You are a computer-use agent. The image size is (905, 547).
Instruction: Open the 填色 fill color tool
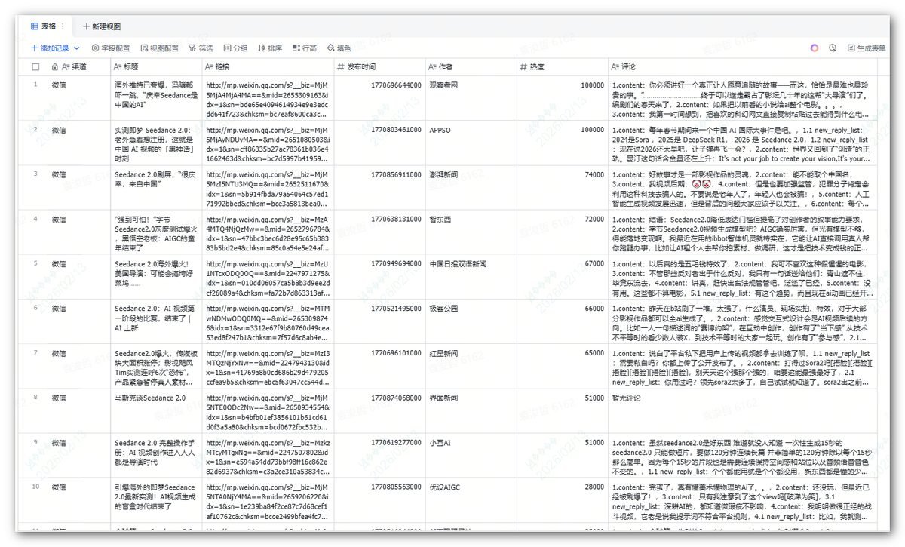pyautogui.click(x=339, y=48)
